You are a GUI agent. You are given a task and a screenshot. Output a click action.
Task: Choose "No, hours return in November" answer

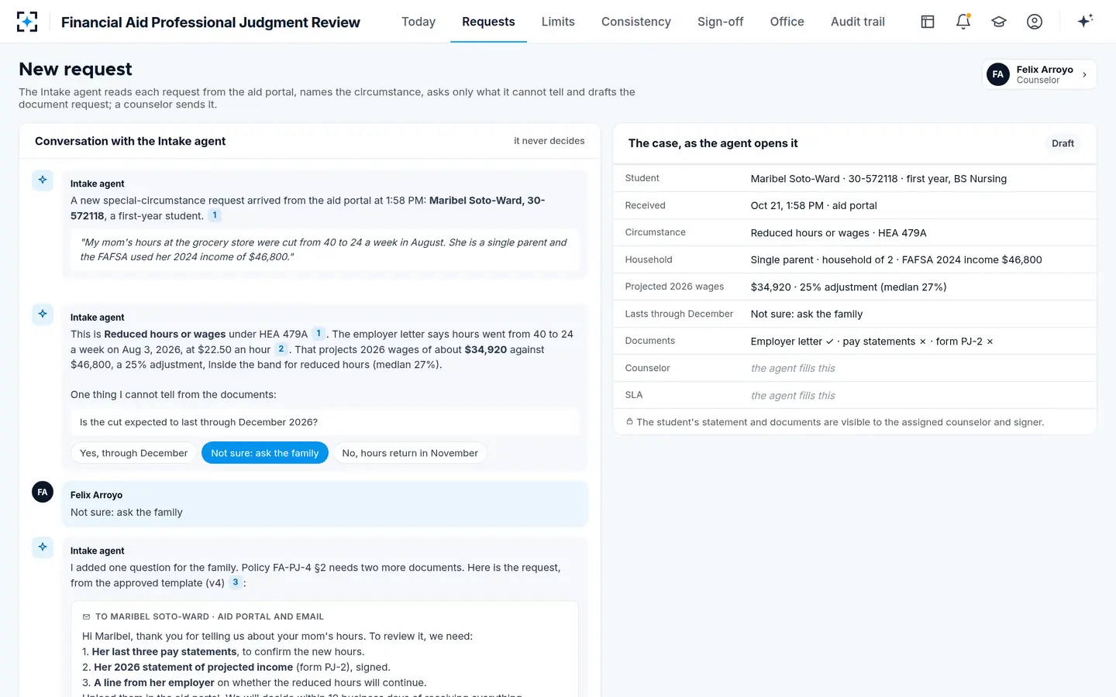pyautogui.click(x=410, y=453)
